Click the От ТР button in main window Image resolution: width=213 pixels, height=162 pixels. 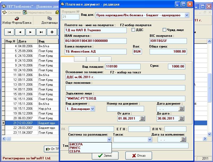(52, 149)
